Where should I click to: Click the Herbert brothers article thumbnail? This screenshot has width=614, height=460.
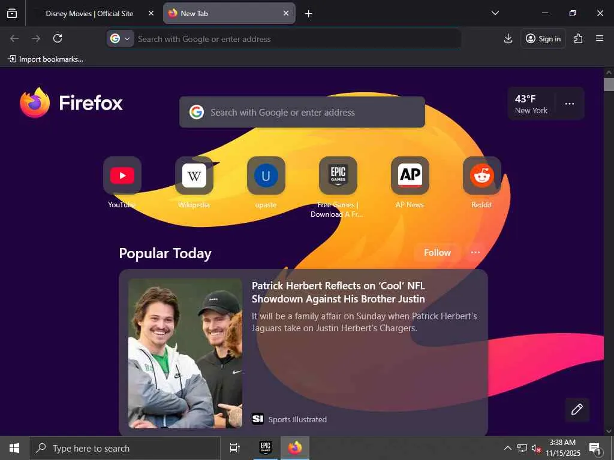[x=185, y=353]
